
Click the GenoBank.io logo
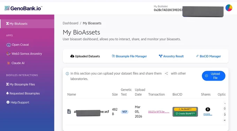click(23, 8)
